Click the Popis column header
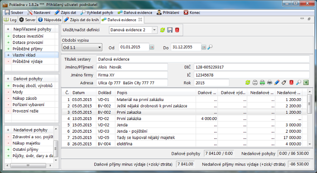 [x=156, y=93]
